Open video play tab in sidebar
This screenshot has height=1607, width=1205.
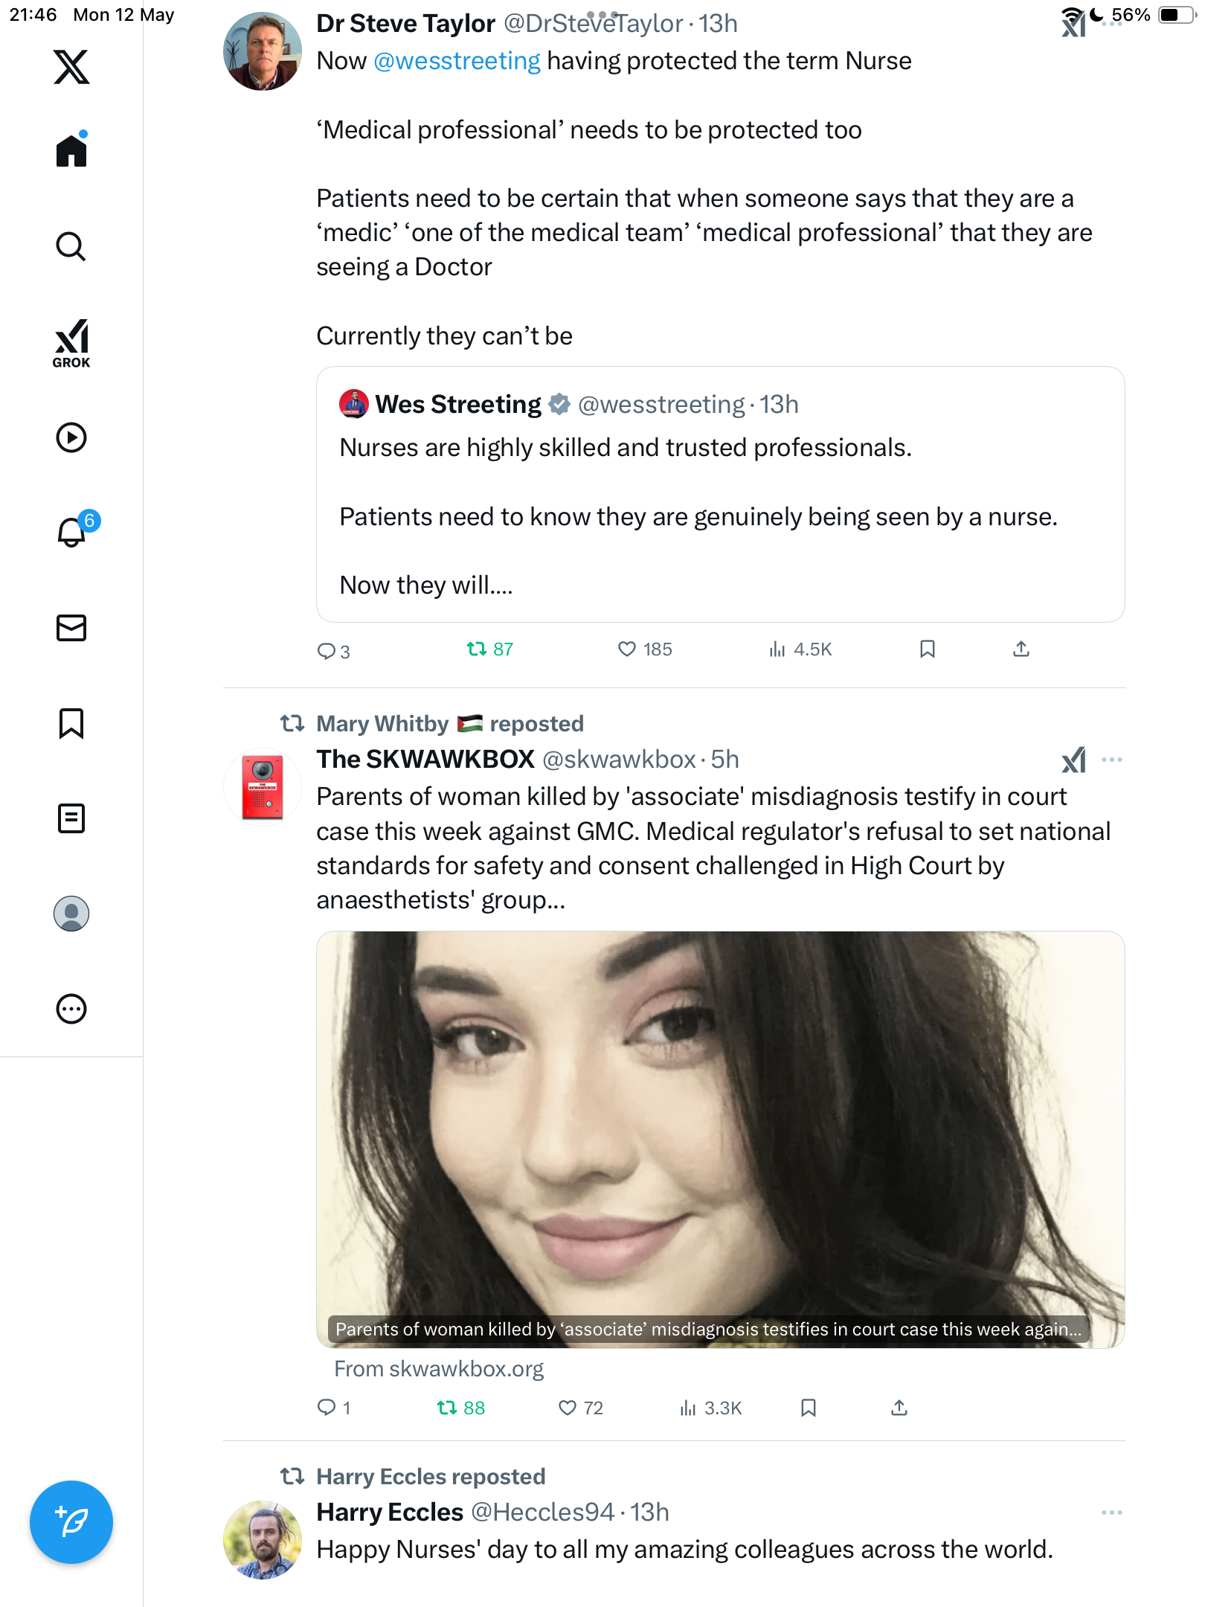pos(71,437)
